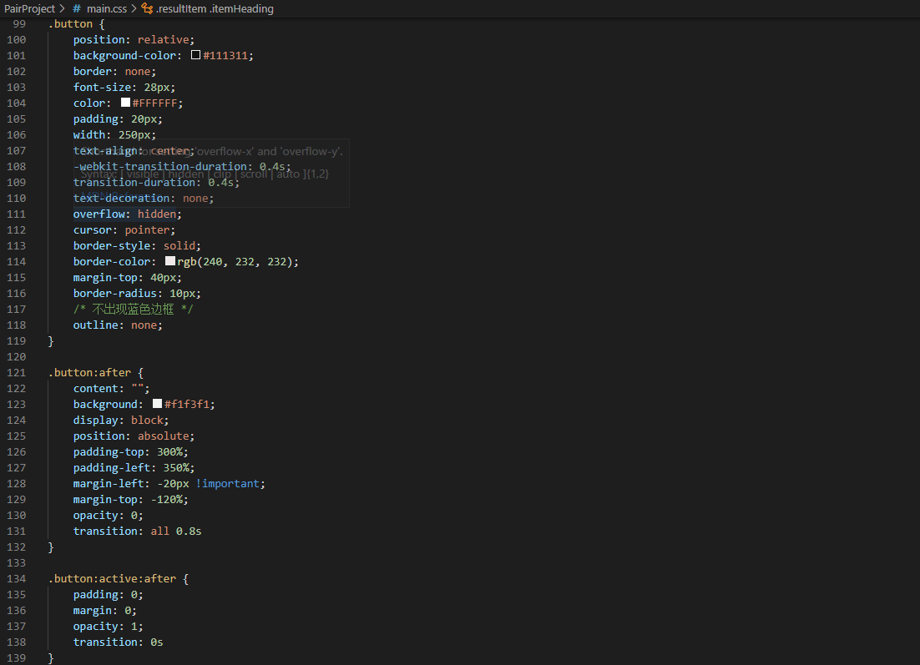Open color picker for #f1f3f1 swatch
This screenshot has width=920, height=665.
pyautogui.click(x=157, y=404)
